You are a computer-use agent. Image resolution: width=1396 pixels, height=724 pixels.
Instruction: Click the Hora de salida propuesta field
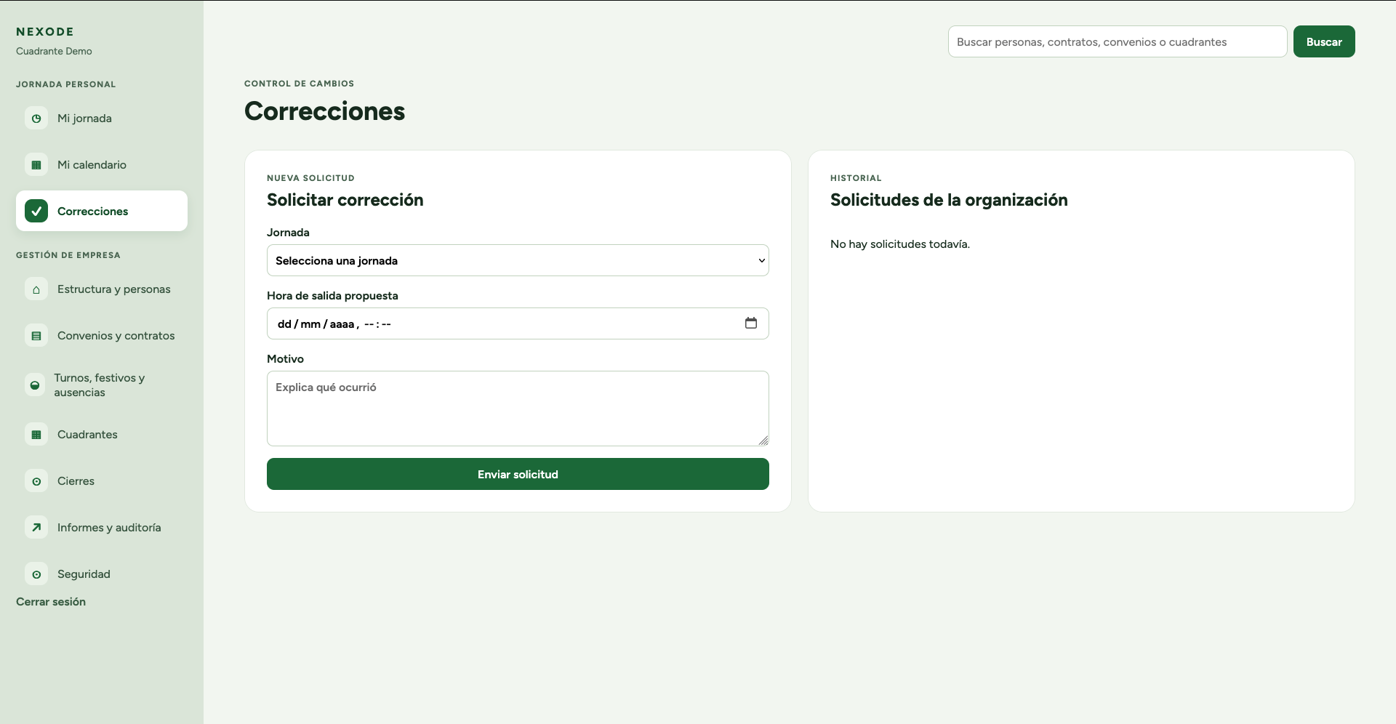[518, 323]
